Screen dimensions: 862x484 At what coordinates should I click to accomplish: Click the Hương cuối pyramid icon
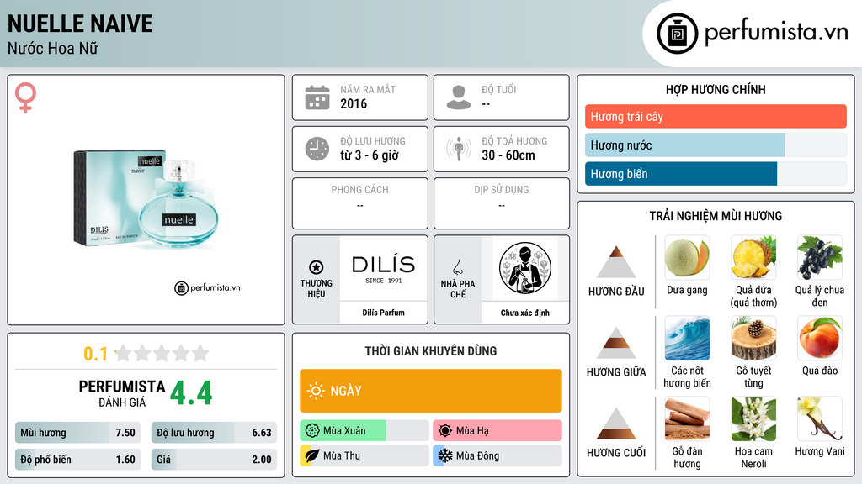(616, 423)
